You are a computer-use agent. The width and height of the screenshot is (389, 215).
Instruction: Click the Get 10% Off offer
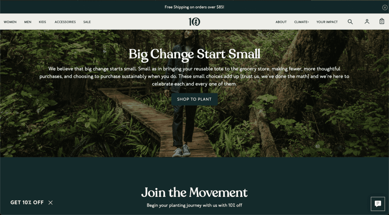(27, 202)
